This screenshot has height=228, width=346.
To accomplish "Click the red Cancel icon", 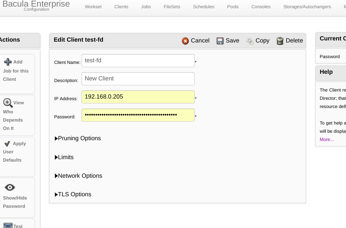I will pos(185,41).
